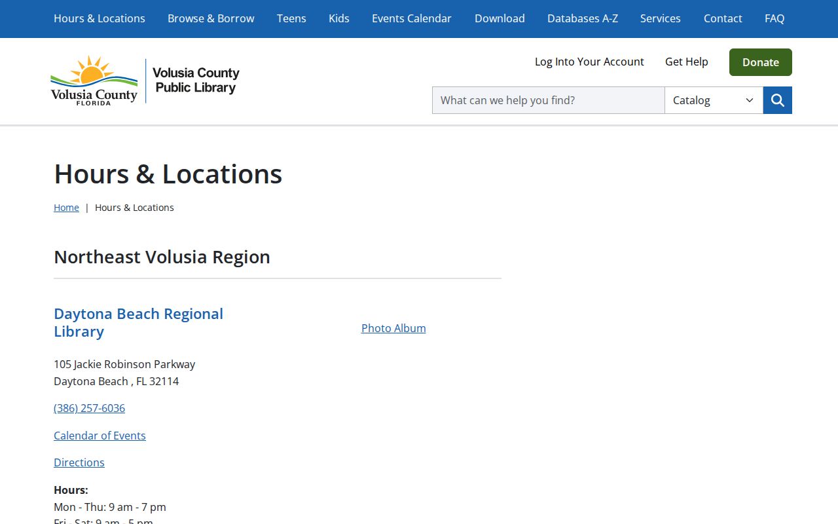Select Services in the top navigation
Image resolution: width=838 pixels, height=524 pixels.
(x=661, y=18)
